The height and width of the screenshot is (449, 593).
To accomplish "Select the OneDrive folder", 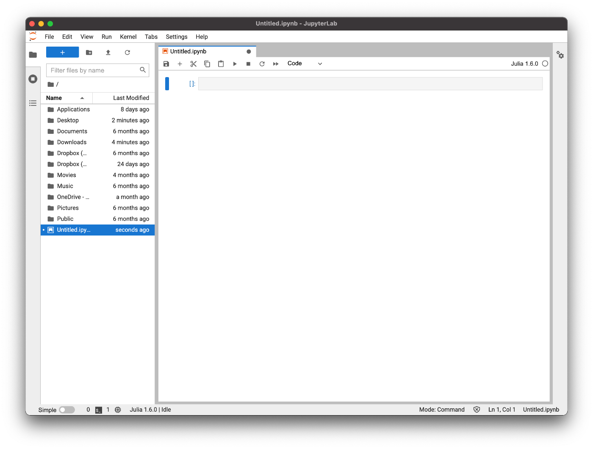I will pyautogui.click(x=98, y=197).
